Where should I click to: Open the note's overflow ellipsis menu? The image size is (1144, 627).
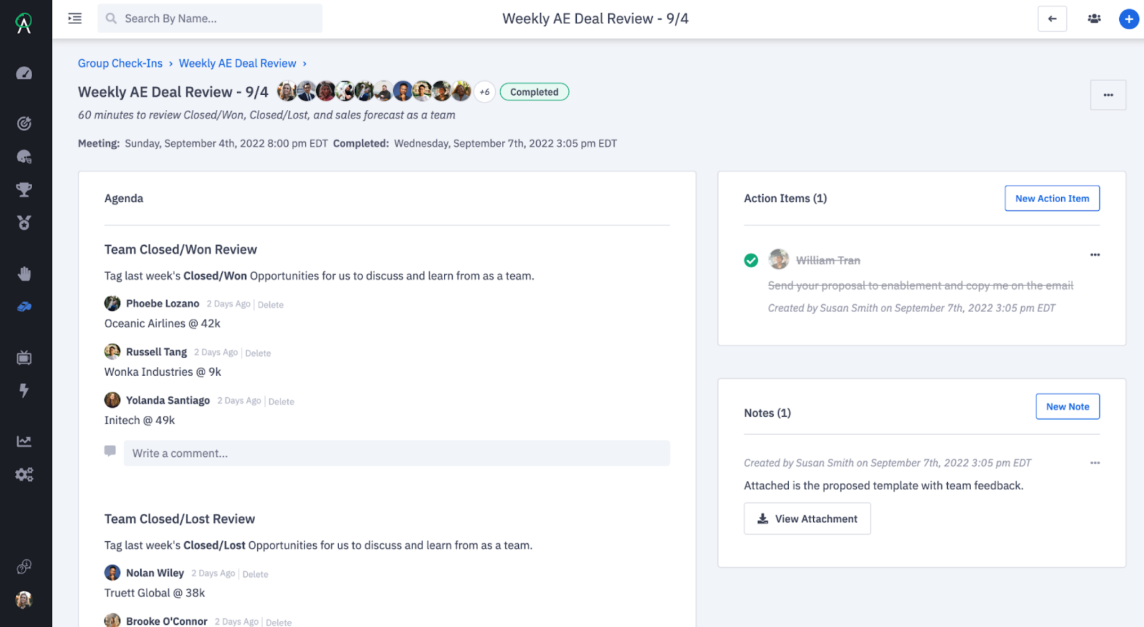[1094, 463]
